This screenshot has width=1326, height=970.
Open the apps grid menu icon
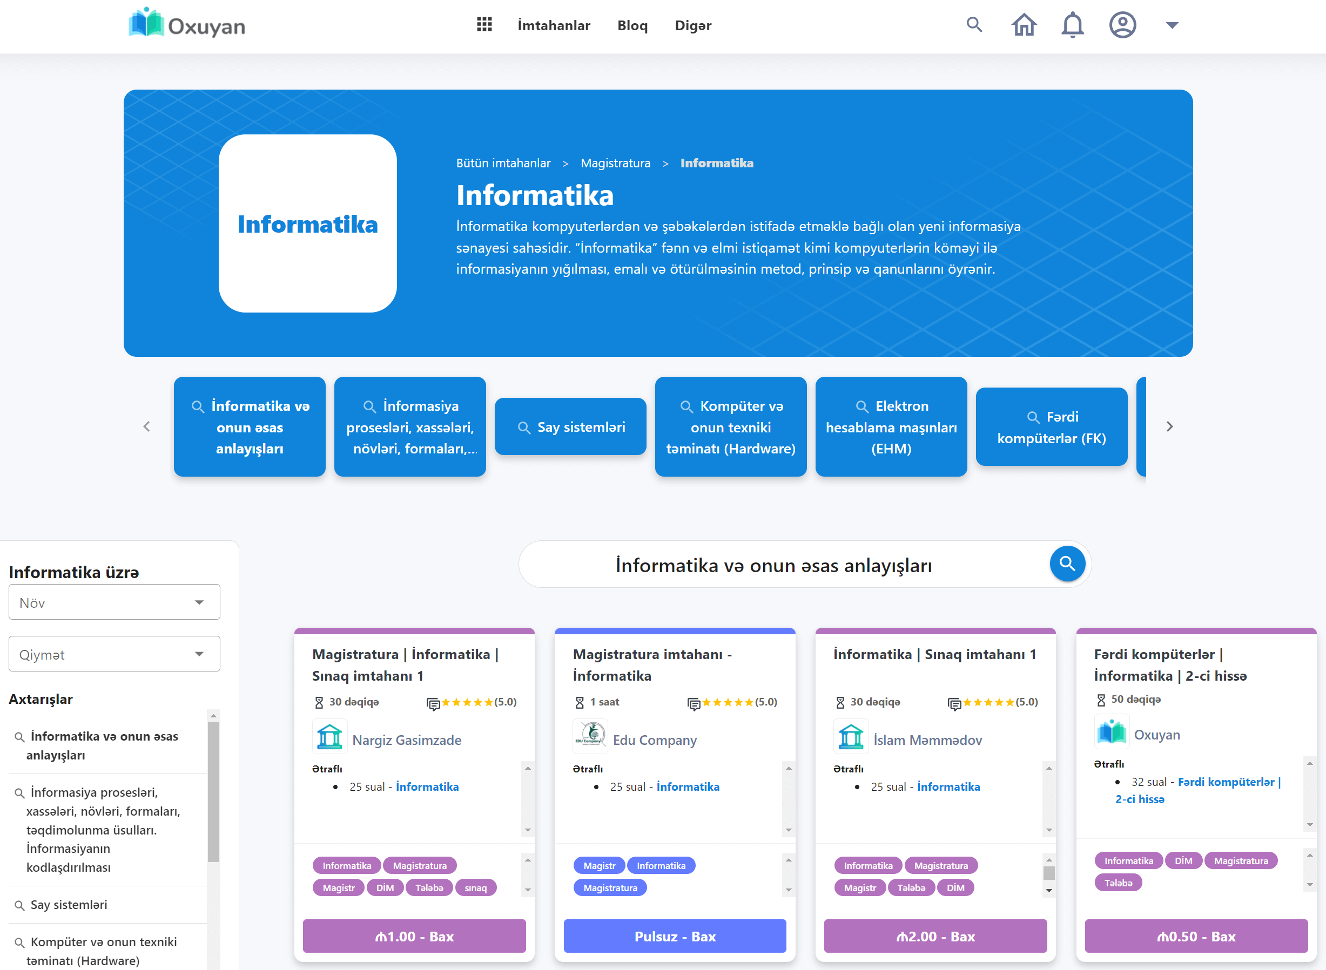click(484, 25)
